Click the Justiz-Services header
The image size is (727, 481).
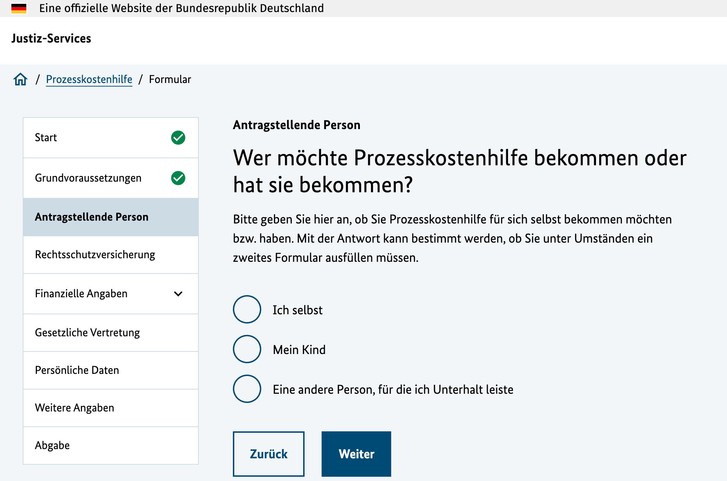(51, 39)
